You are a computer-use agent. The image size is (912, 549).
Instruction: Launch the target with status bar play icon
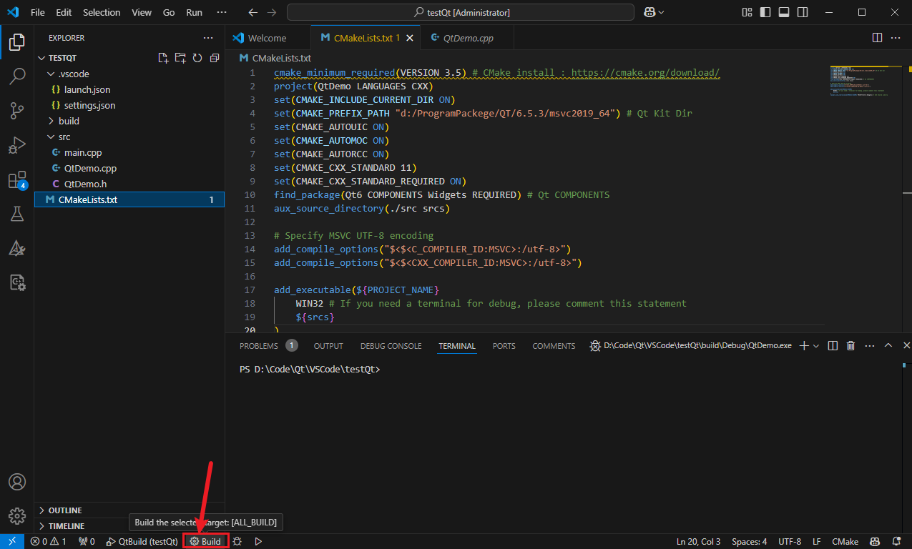click(x=258, y=542)
